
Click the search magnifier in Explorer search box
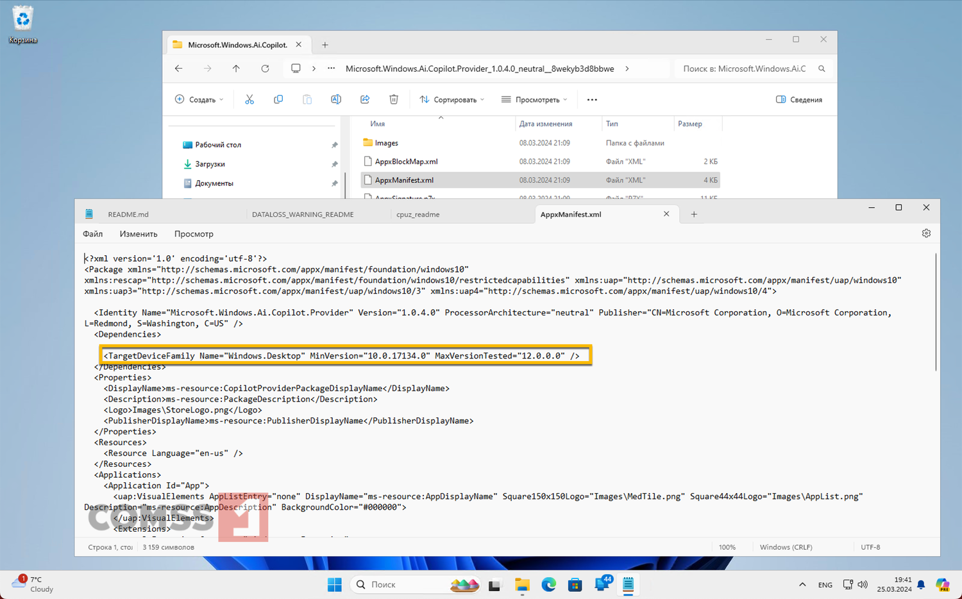point(822,69)
